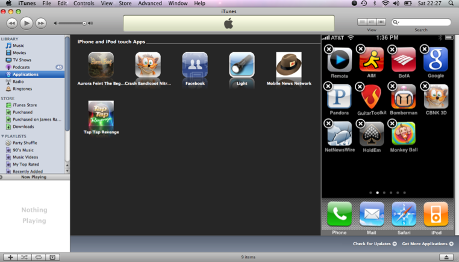Open the Aurora Feint app icon
Image resolution: width=459 pixels, height=262 pixels.
tap(101, 64)
